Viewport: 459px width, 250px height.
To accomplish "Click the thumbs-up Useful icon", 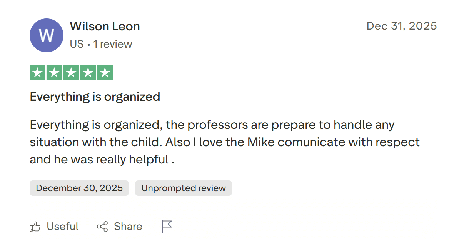I will point(35,227).
